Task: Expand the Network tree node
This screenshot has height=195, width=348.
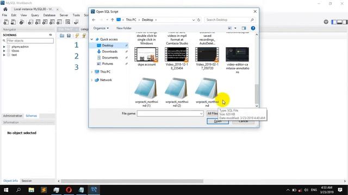Action: (x=92, y=80)
